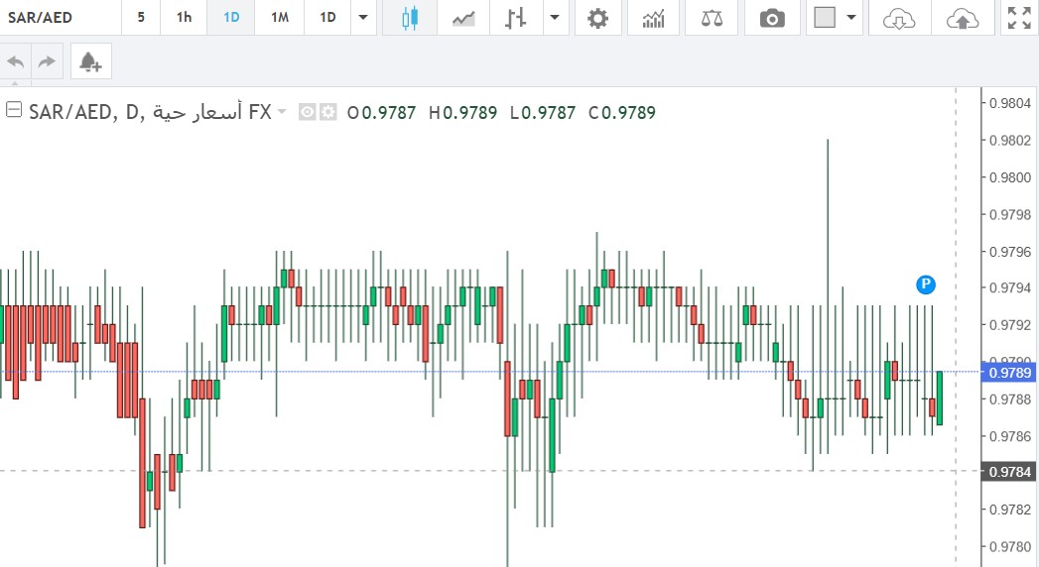Redo the last chart action
Viewport: 1039px width, 567px height.
click(x=47, y=61)
